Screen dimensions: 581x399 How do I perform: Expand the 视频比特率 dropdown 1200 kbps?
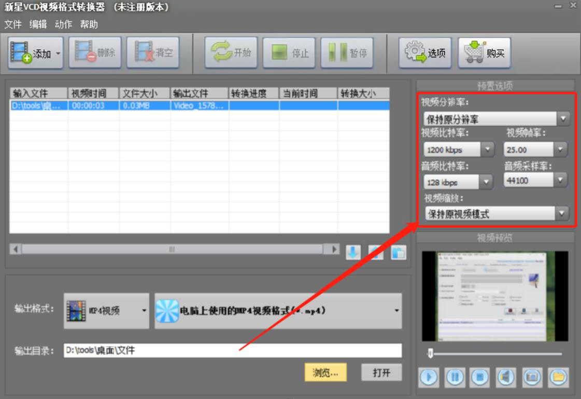(487, 150)
